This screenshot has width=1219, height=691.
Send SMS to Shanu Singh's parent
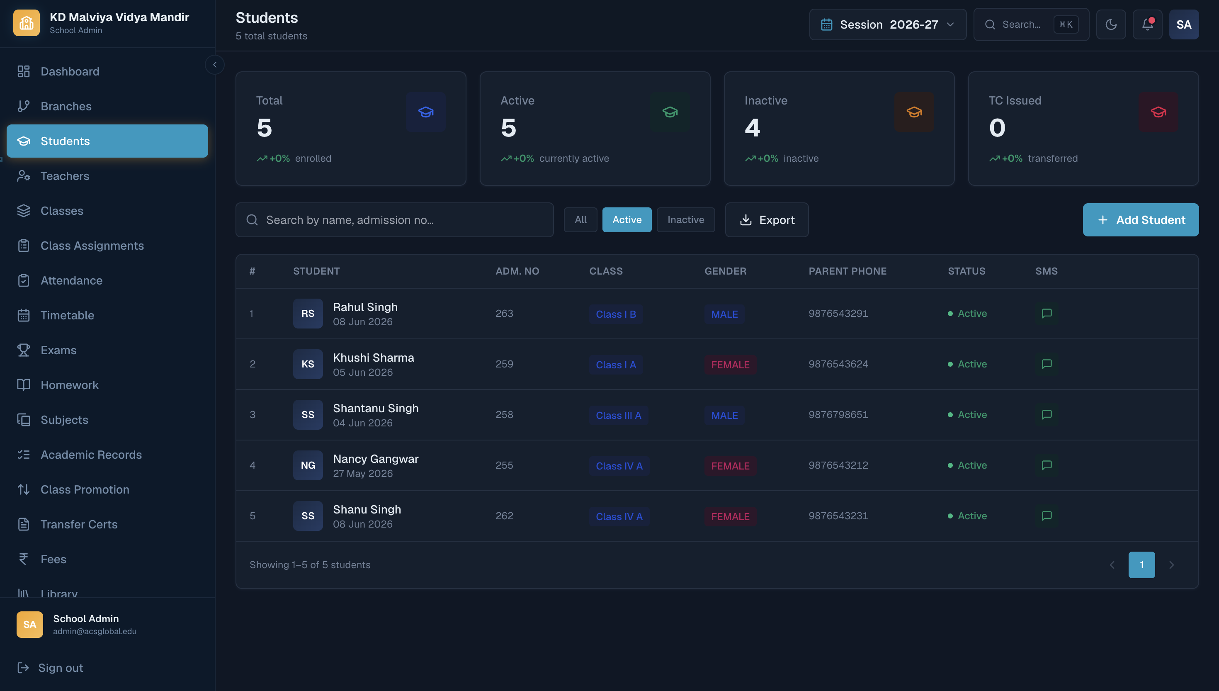coord(1047,516)
